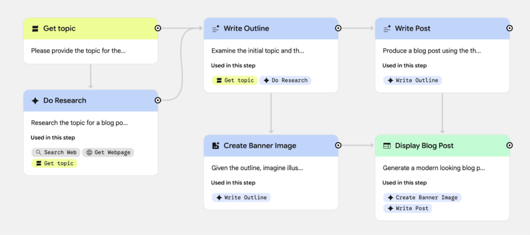
Task: Click Get topic chip in Do Research node
Action: (54, 164)
